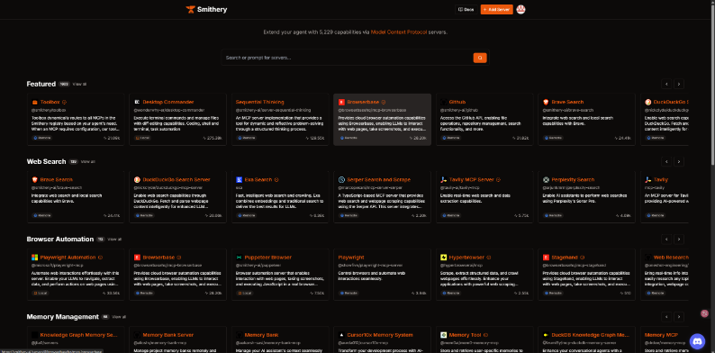Click the Brave lion icon in Featured
The image size is (715, 353).
pyautogui.click(x=546, y=102)
